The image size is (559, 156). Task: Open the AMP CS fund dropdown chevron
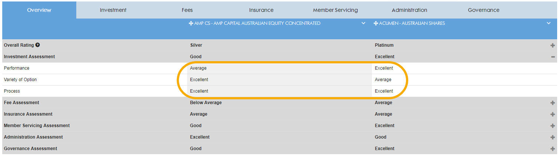tap(363, 23)
